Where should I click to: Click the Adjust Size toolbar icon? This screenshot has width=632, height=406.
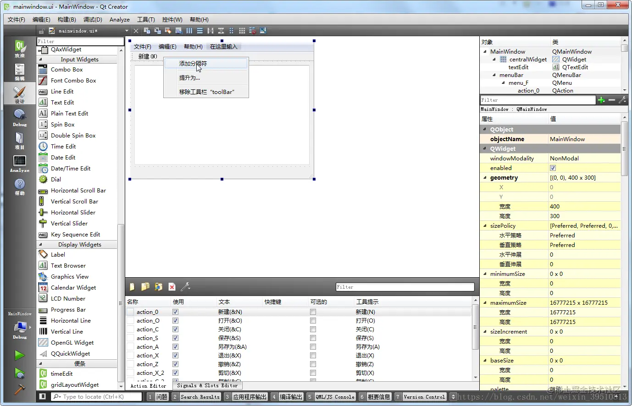(x=263, y=31)
